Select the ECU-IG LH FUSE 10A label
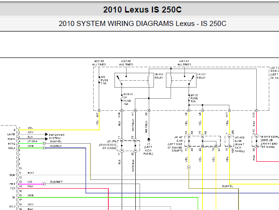The height and width of the screenshot is (210, 279). tap(127, 99)
